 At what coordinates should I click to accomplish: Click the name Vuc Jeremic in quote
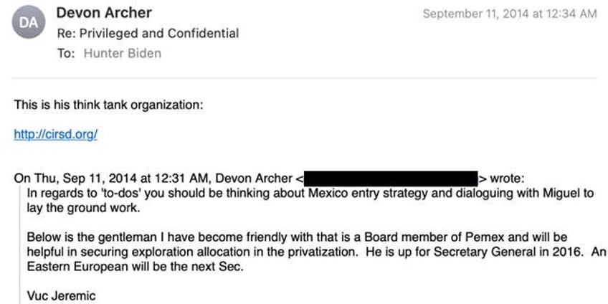click(x=61, y=296)
